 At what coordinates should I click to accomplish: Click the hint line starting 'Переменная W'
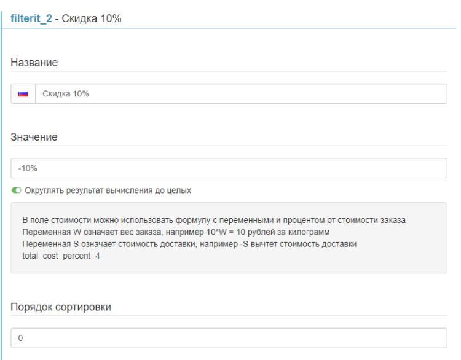click(176, 232)
